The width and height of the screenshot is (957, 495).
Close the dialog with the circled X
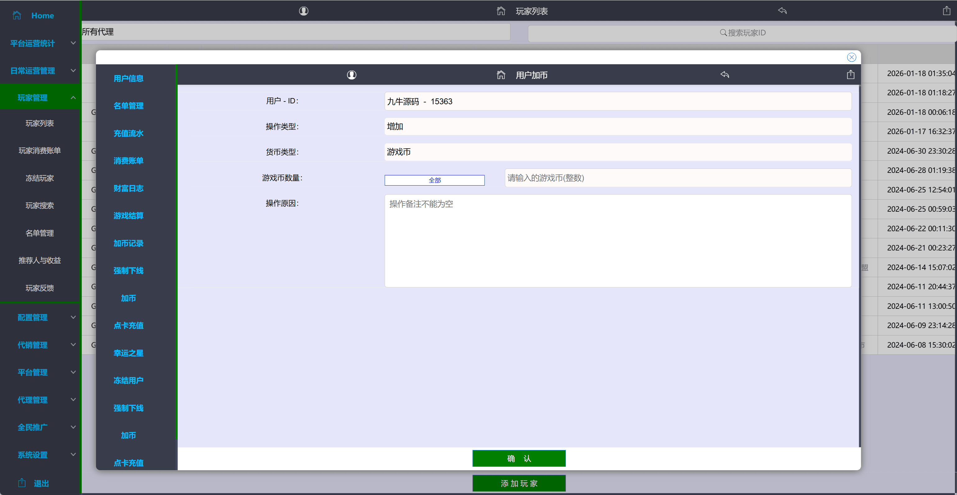tap(851, 57)
